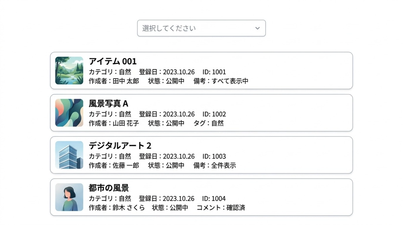
Task: Click the ID: 1001 label
Action: click(214, 72)
